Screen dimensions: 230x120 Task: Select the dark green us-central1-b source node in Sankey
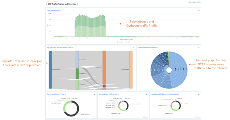tap(77, 74)
